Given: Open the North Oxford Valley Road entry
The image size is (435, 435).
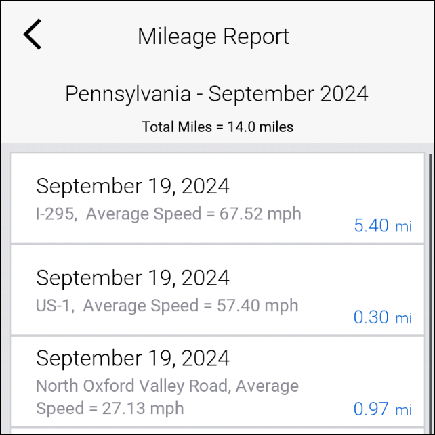Looking at the screenshot, I should pyautogui.click(x=217, y=382).
